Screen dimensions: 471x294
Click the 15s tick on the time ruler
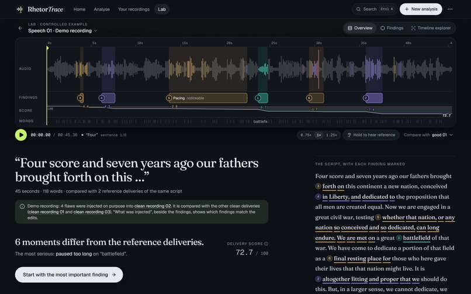click(x=185, y=43)
